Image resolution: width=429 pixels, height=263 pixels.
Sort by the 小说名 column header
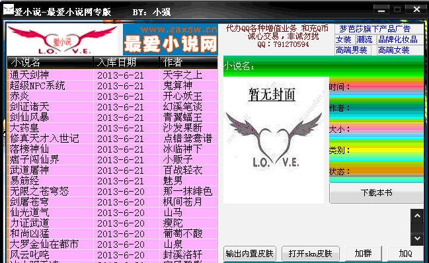click(x=50, y=63)
